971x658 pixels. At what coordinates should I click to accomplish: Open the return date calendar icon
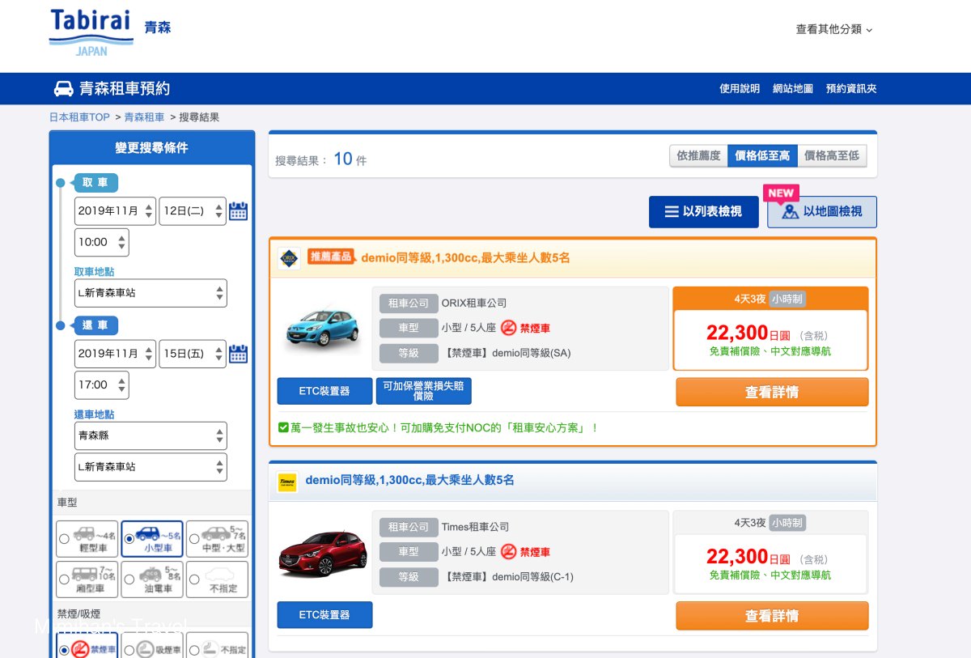(x=238, y=354)
